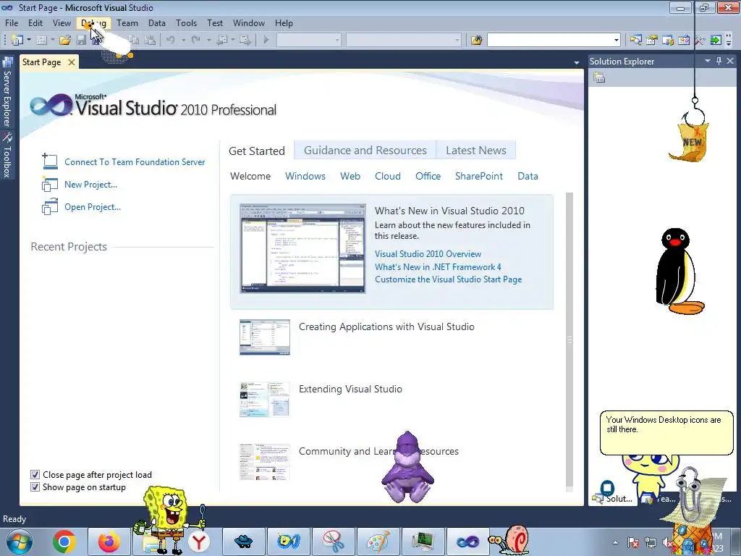Close the Start Page document tab
The height and width of the screenshot is (556, 741).
(x=72, y=62)
